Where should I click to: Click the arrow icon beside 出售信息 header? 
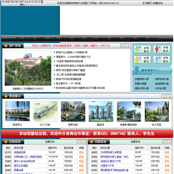6,142
